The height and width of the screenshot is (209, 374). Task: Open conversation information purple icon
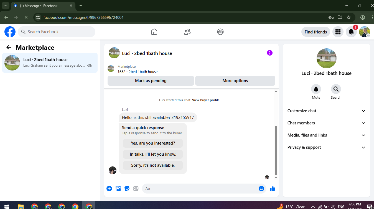click(x=270, y=53)
